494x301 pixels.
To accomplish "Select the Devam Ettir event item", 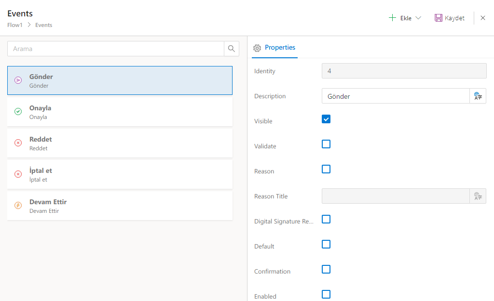I will [x=120, y=206].
